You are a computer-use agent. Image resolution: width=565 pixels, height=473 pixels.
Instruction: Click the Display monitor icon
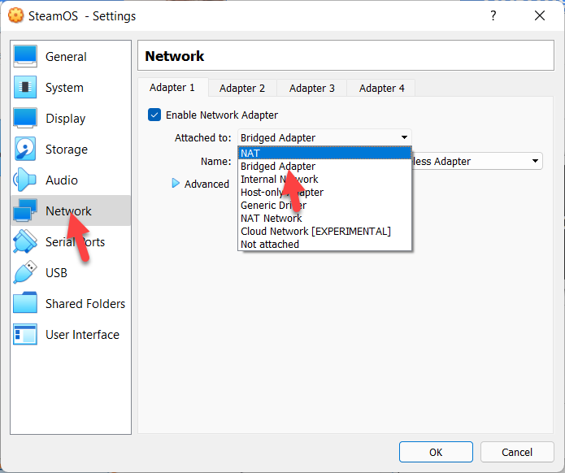(25, 119)
